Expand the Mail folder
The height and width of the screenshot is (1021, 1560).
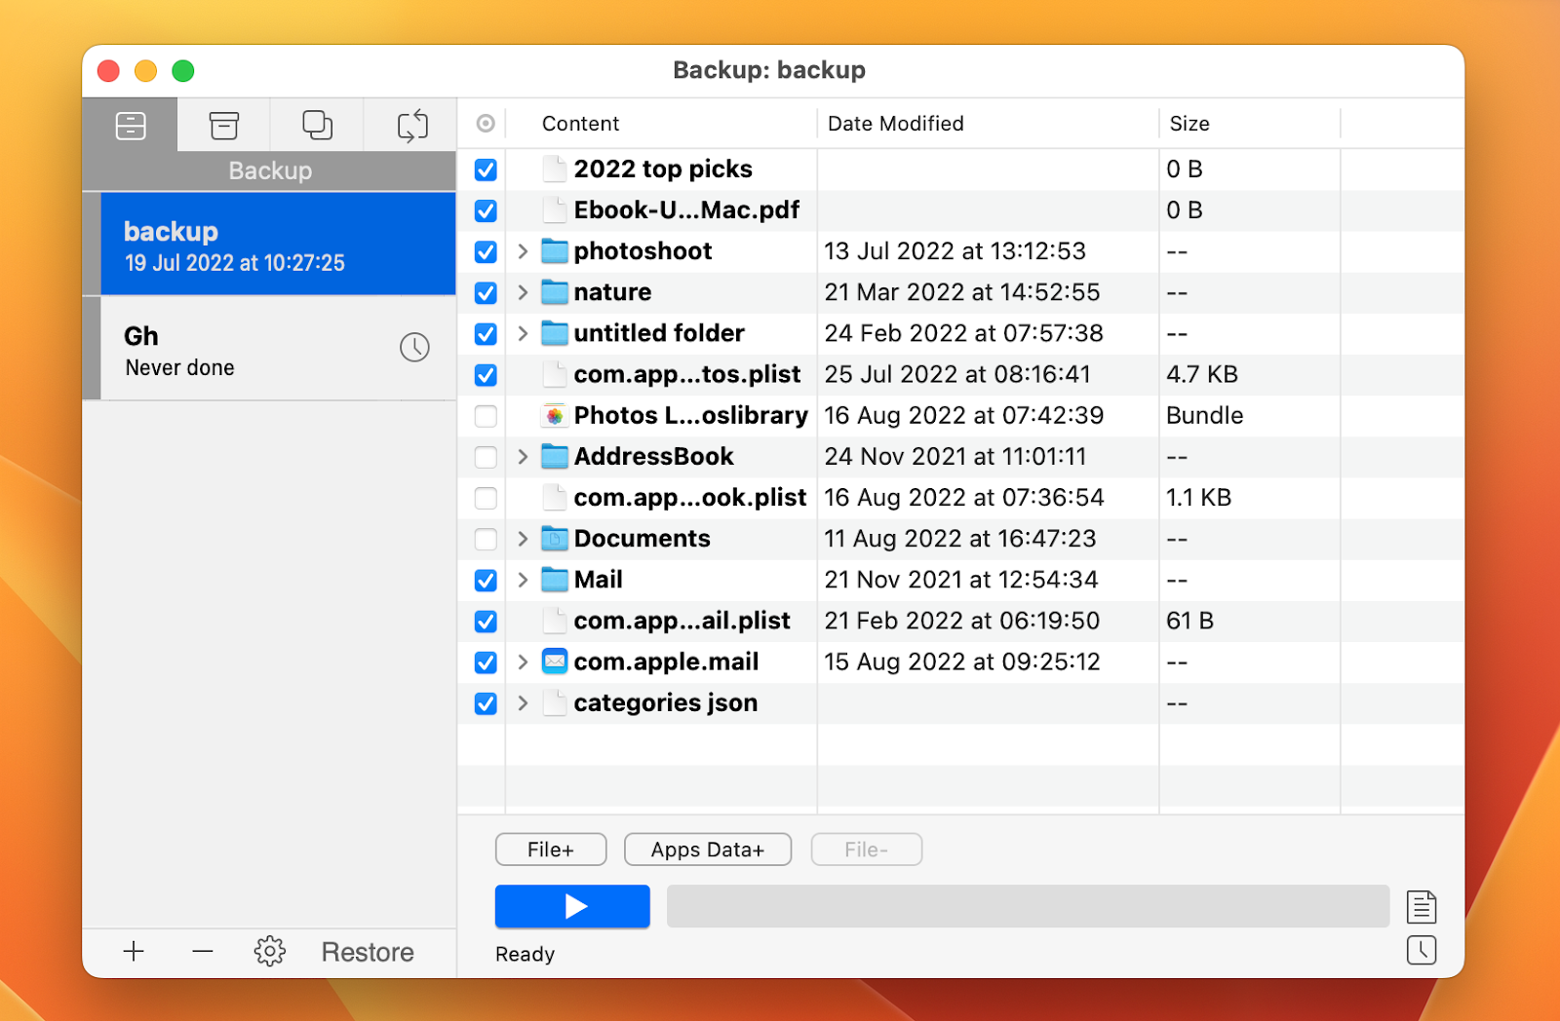[x=523, y=580]
